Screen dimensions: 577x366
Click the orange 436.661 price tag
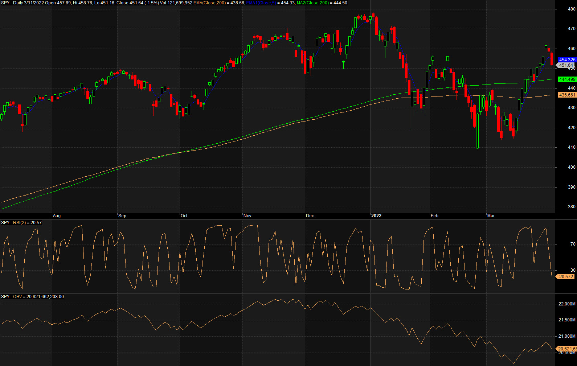(x=567, y=95)
